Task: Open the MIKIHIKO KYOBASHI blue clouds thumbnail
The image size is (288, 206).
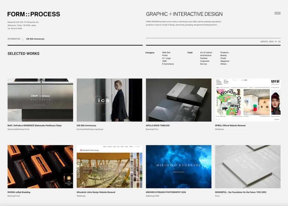Action: click(179, 167)
